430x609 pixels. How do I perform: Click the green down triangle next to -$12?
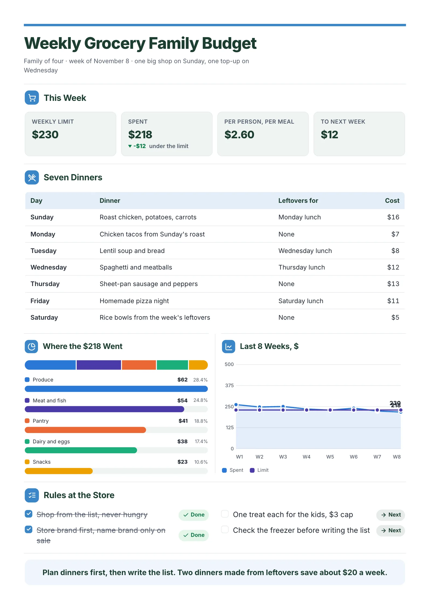click(x=130, y=146)
